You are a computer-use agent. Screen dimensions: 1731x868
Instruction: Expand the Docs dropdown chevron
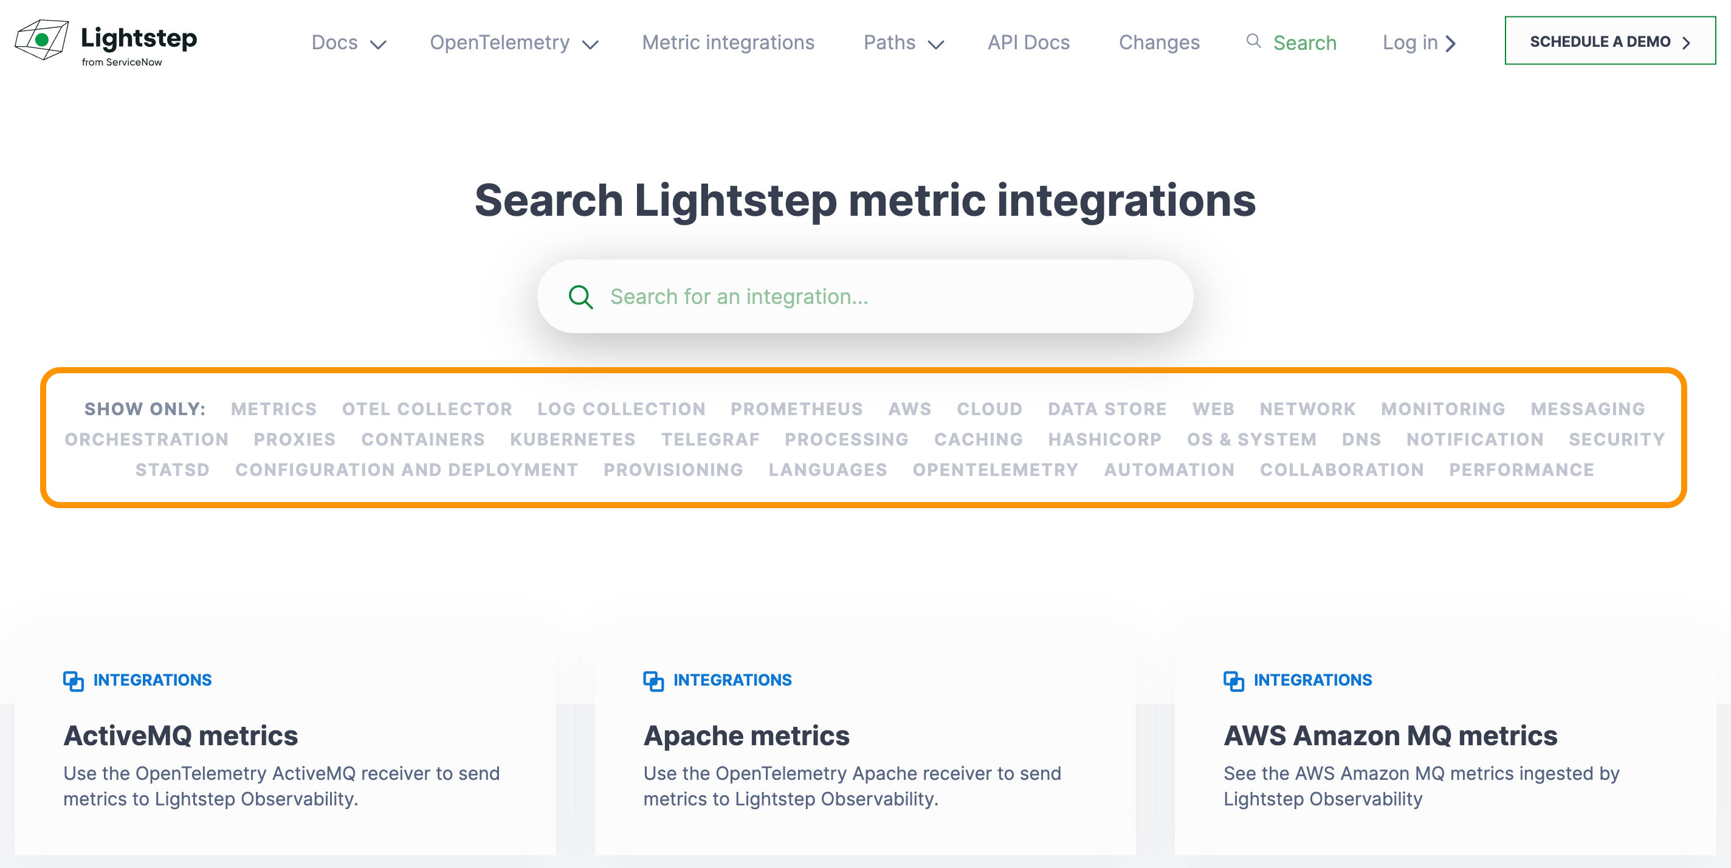pos(378,45)
